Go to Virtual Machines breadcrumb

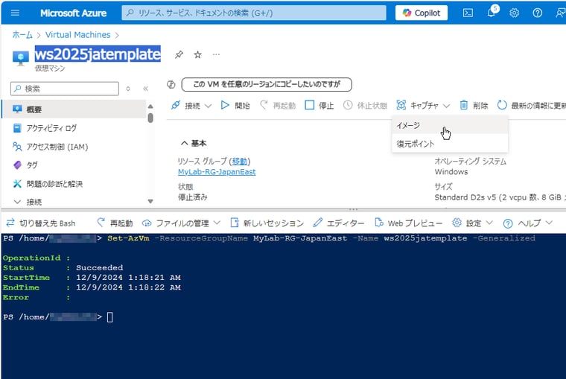(78, 35)
